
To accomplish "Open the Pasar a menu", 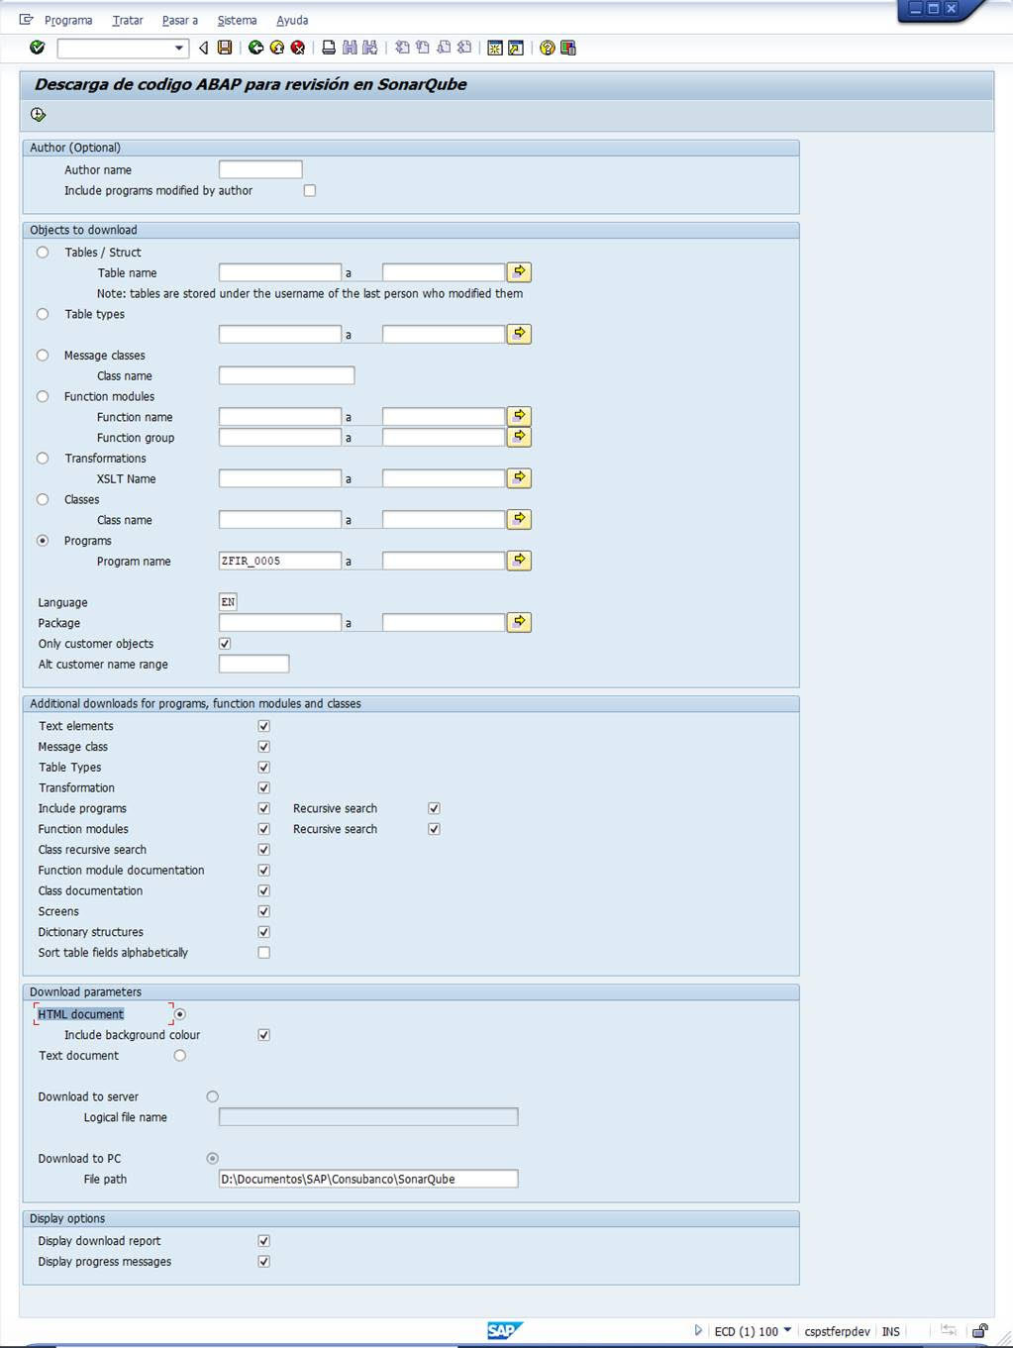I will click(180, 20).
